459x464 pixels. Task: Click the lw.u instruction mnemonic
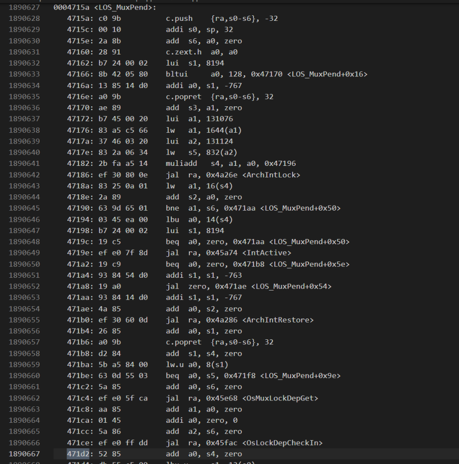(x=174, y=364)
